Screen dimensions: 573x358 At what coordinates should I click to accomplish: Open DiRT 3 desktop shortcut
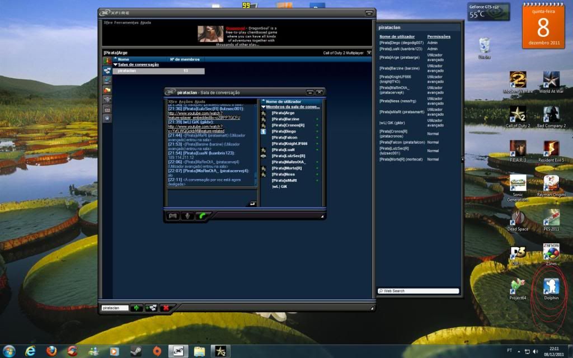click(x=518, y=255)
